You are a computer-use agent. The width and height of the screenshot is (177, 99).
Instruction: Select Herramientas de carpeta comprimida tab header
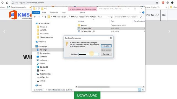(82, 9)
